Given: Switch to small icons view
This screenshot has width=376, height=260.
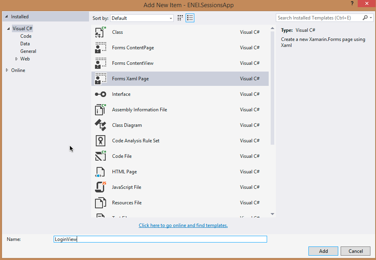Looking at the screenshot, I should coord(180,18).
